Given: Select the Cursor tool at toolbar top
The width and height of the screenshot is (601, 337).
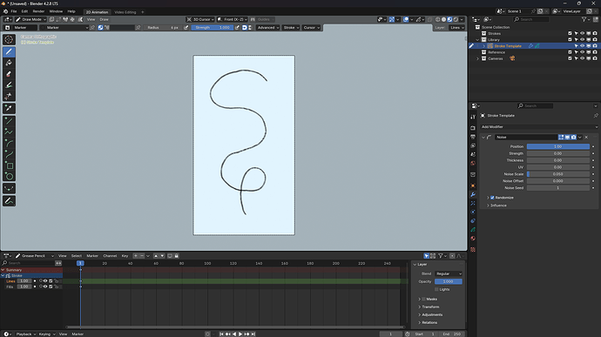Looking at the screenshot, I should tap(9, 39).
